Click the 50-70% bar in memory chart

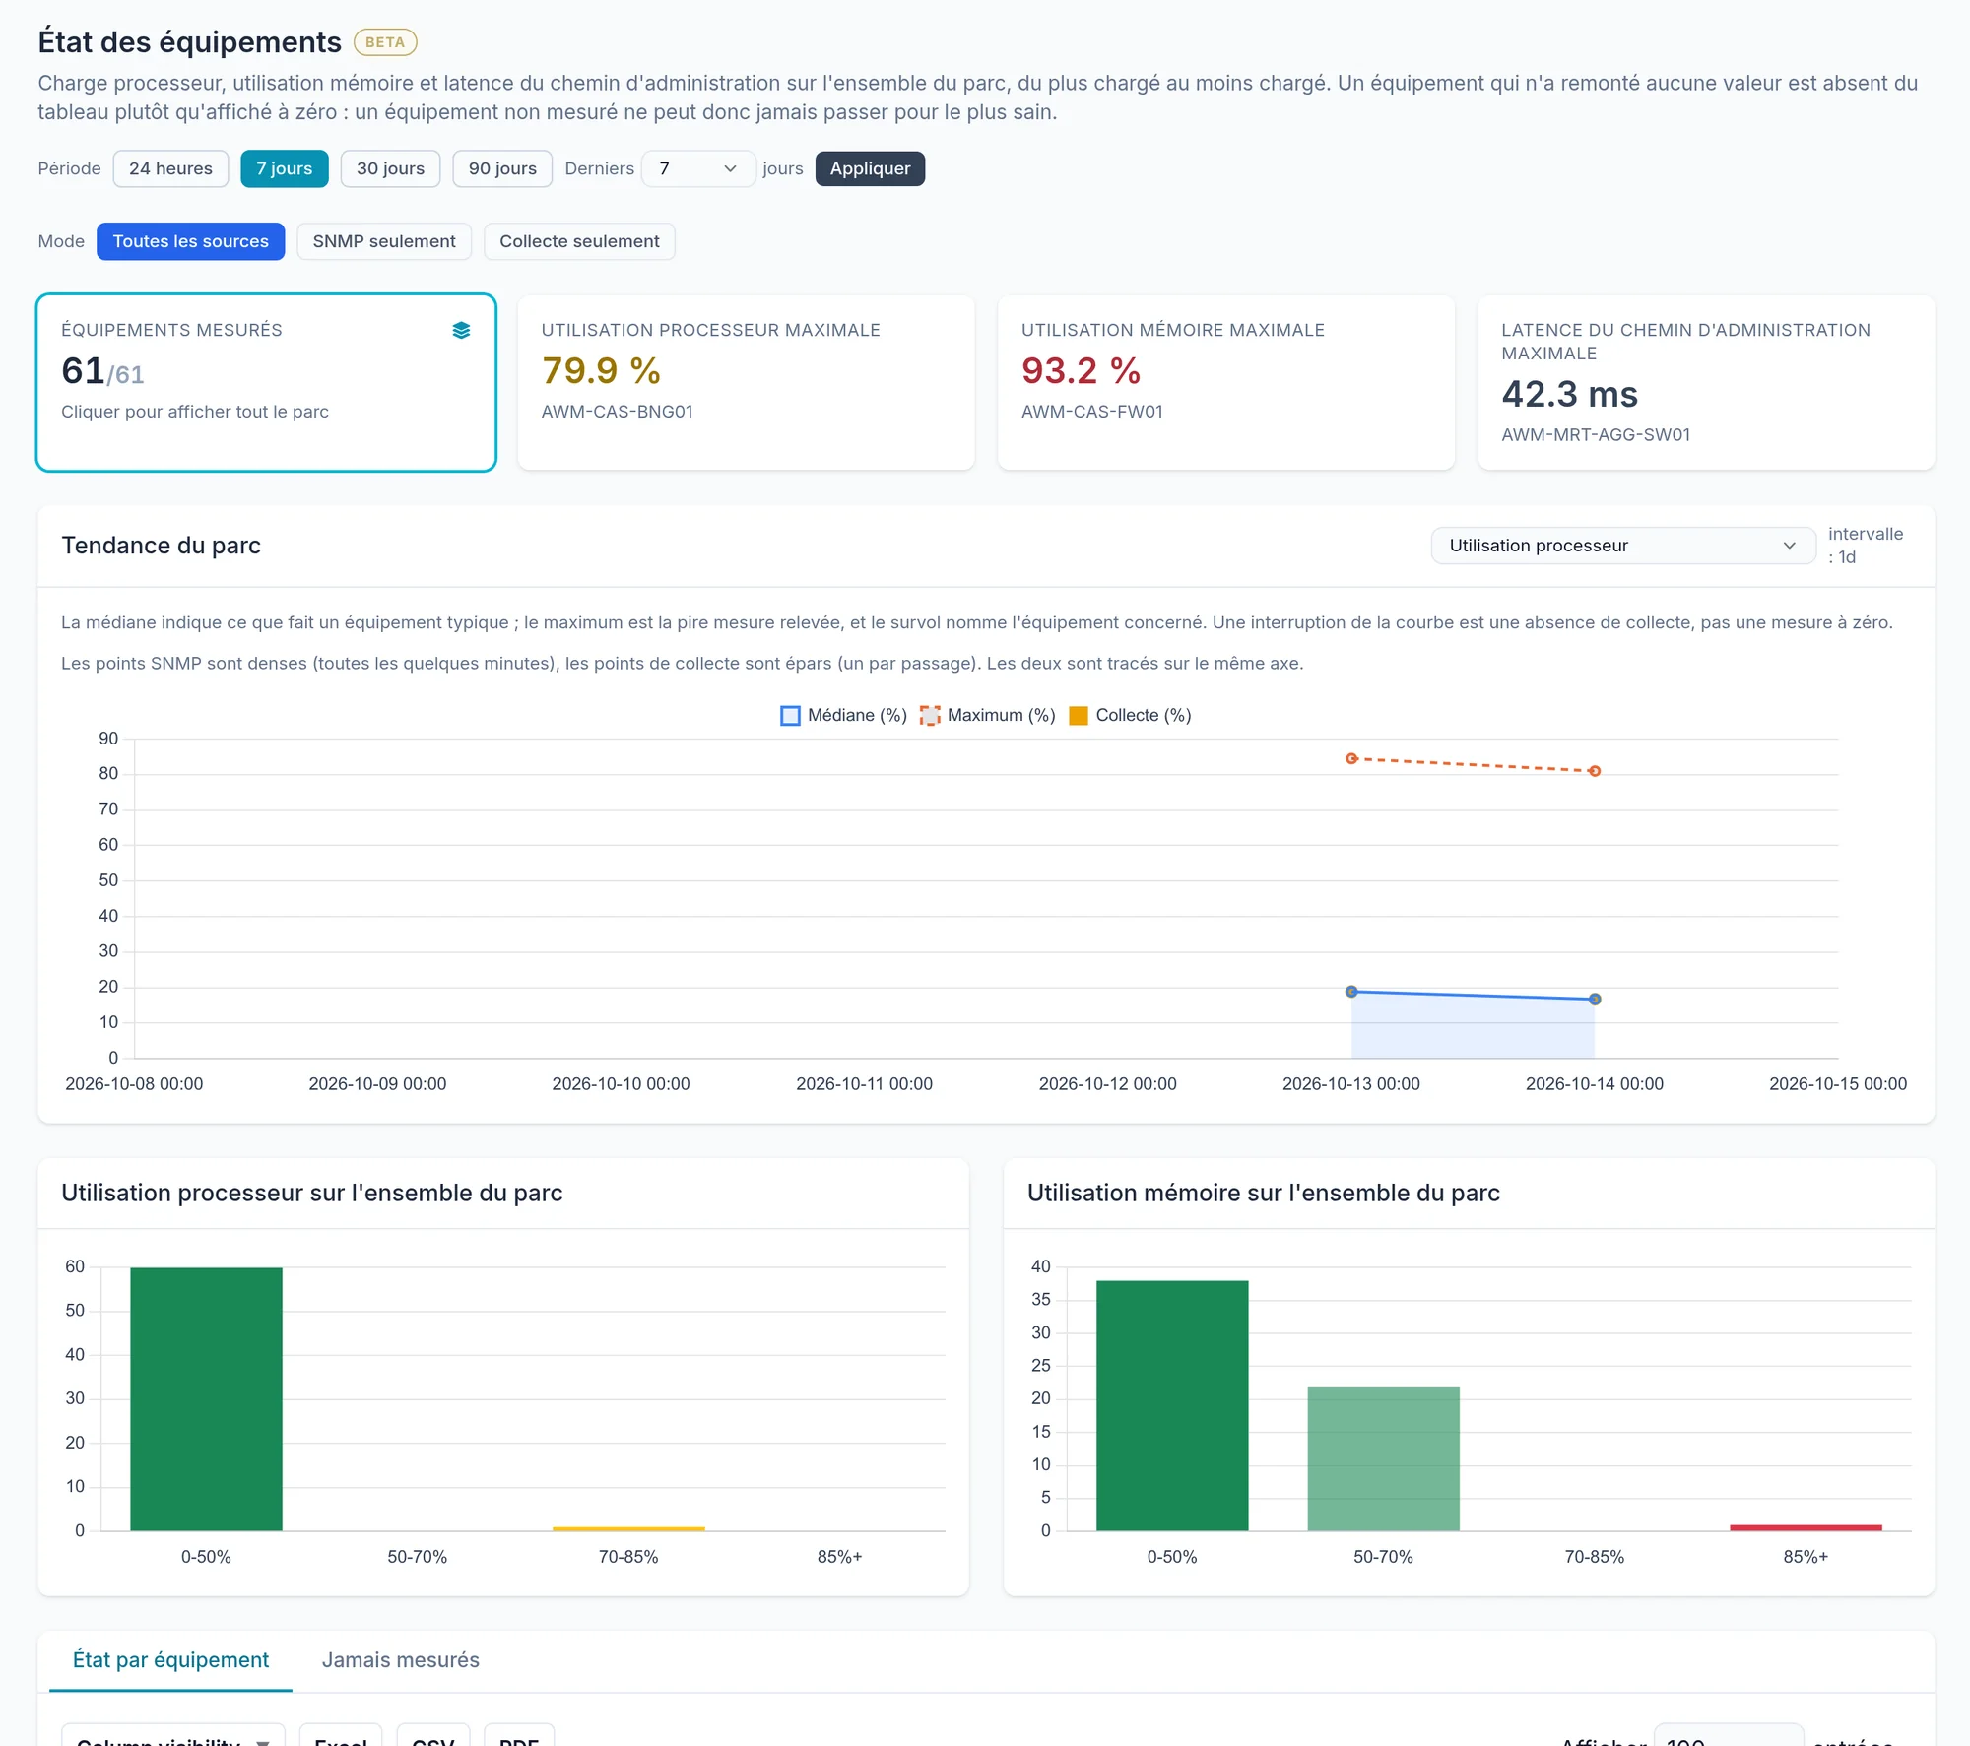1383,1458
